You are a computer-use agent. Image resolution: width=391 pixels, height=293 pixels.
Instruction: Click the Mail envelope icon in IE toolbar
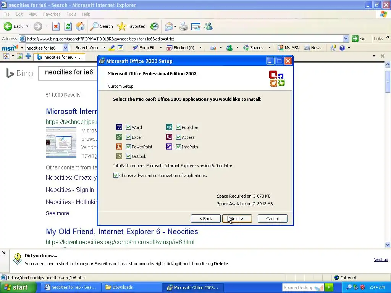click(168, 26)
